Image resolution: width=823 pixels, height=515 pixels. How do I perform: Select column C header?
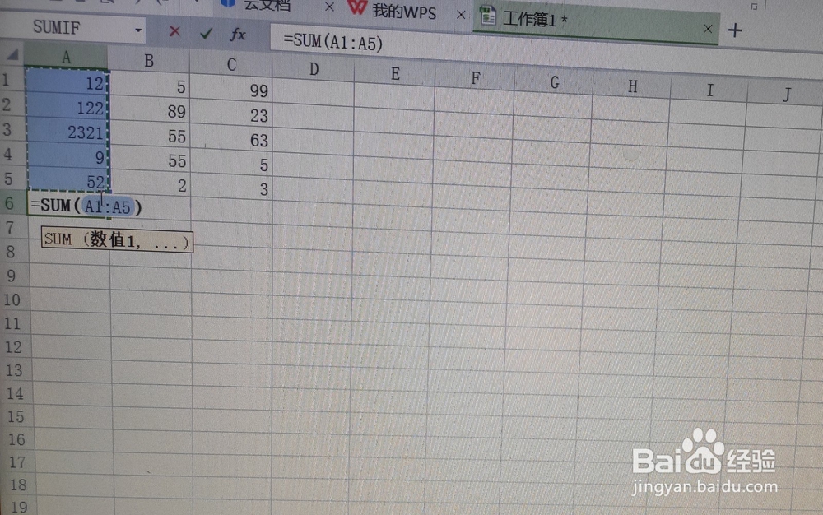231,64
